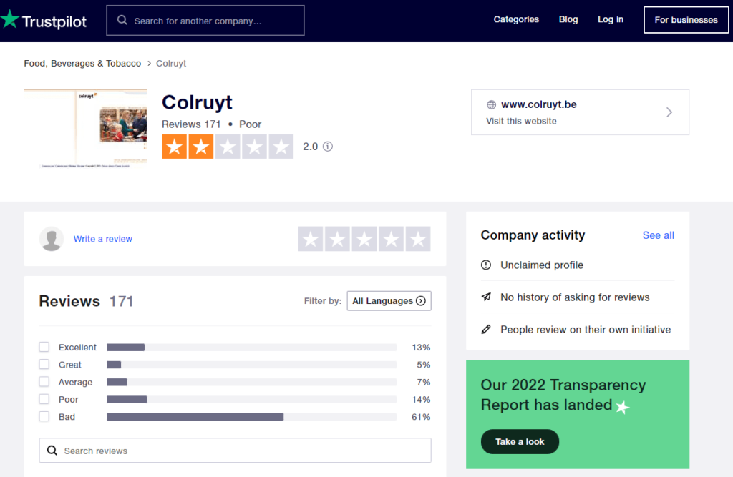The image size is (733, 477).
Task: Rate four stars in Write a review
Action: pyautogui.click(x=392, y=239)
